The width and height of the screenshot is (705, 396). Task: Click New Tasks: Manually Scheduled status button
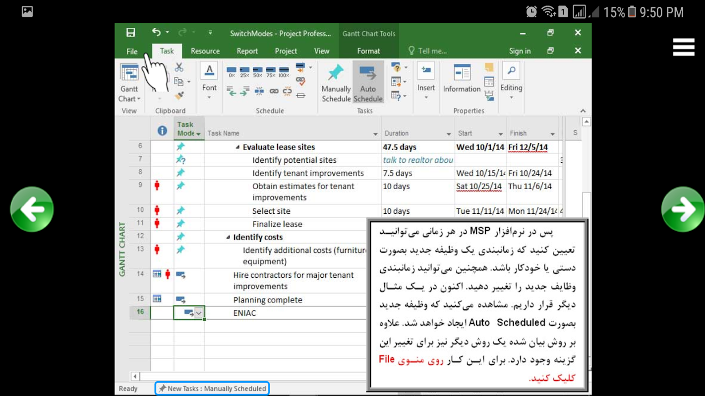coord(212,389)
